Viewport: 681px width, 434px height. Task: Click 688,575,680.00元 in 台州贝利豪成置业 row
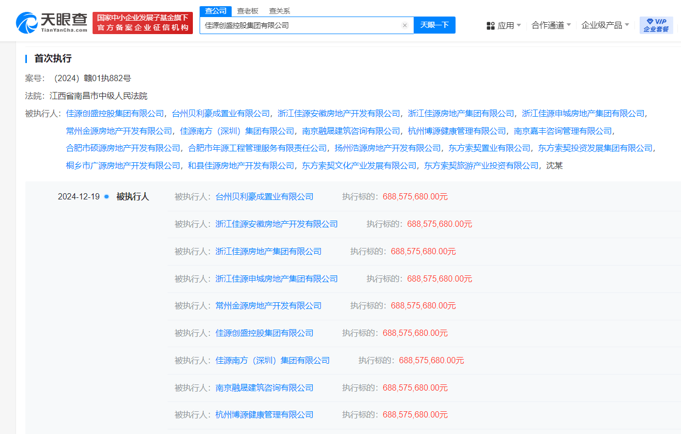tap(415, 196)
